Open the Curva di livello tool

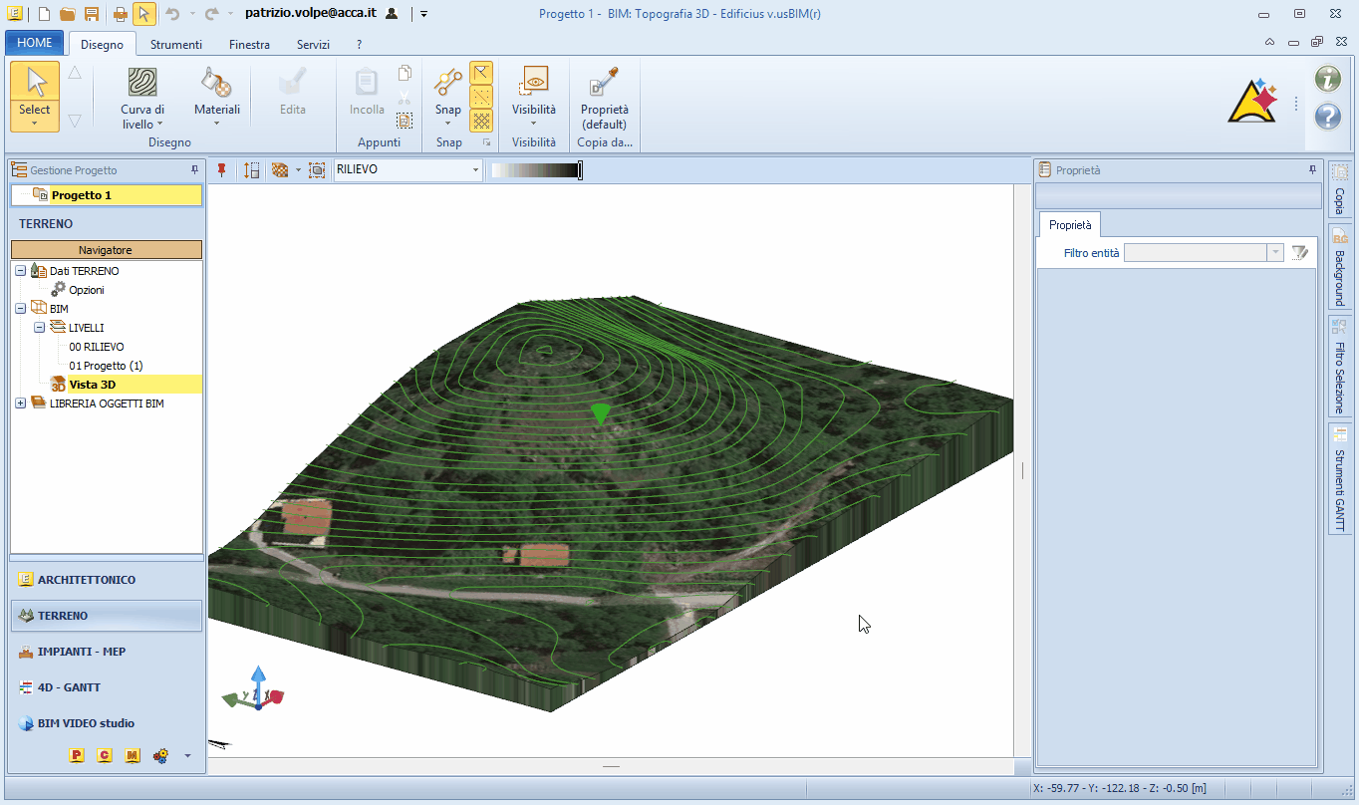142,85
